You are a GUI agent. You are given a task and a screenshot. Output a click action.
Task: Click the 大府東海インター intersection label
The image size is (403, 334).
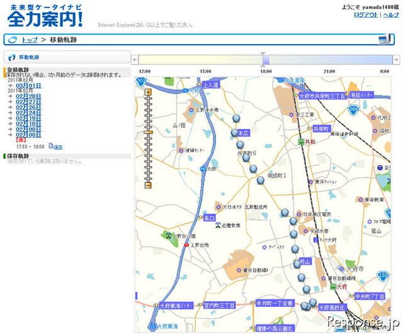[x=176, y=306]
